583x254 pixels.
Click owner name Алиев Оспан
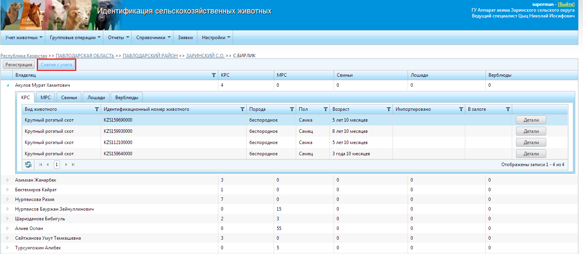[29, 228]
